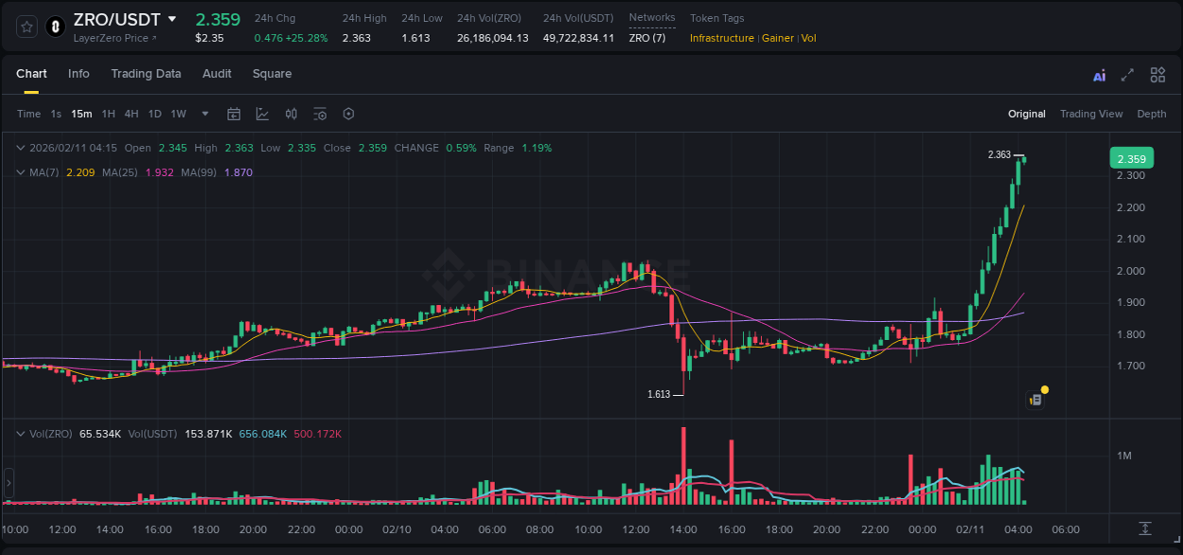1183x555 pixels.
Task: Open the Audit tab
Action: click(217, 74)
